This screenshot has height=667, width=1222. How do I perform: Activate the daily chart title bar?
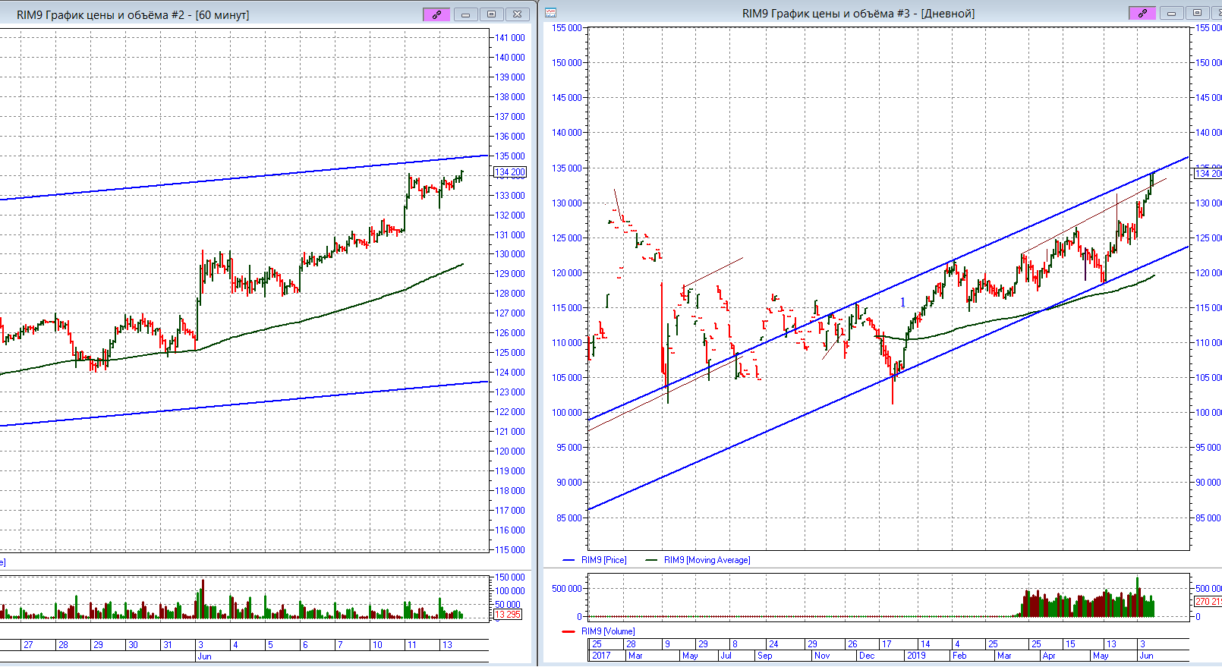tap(858, 13)
